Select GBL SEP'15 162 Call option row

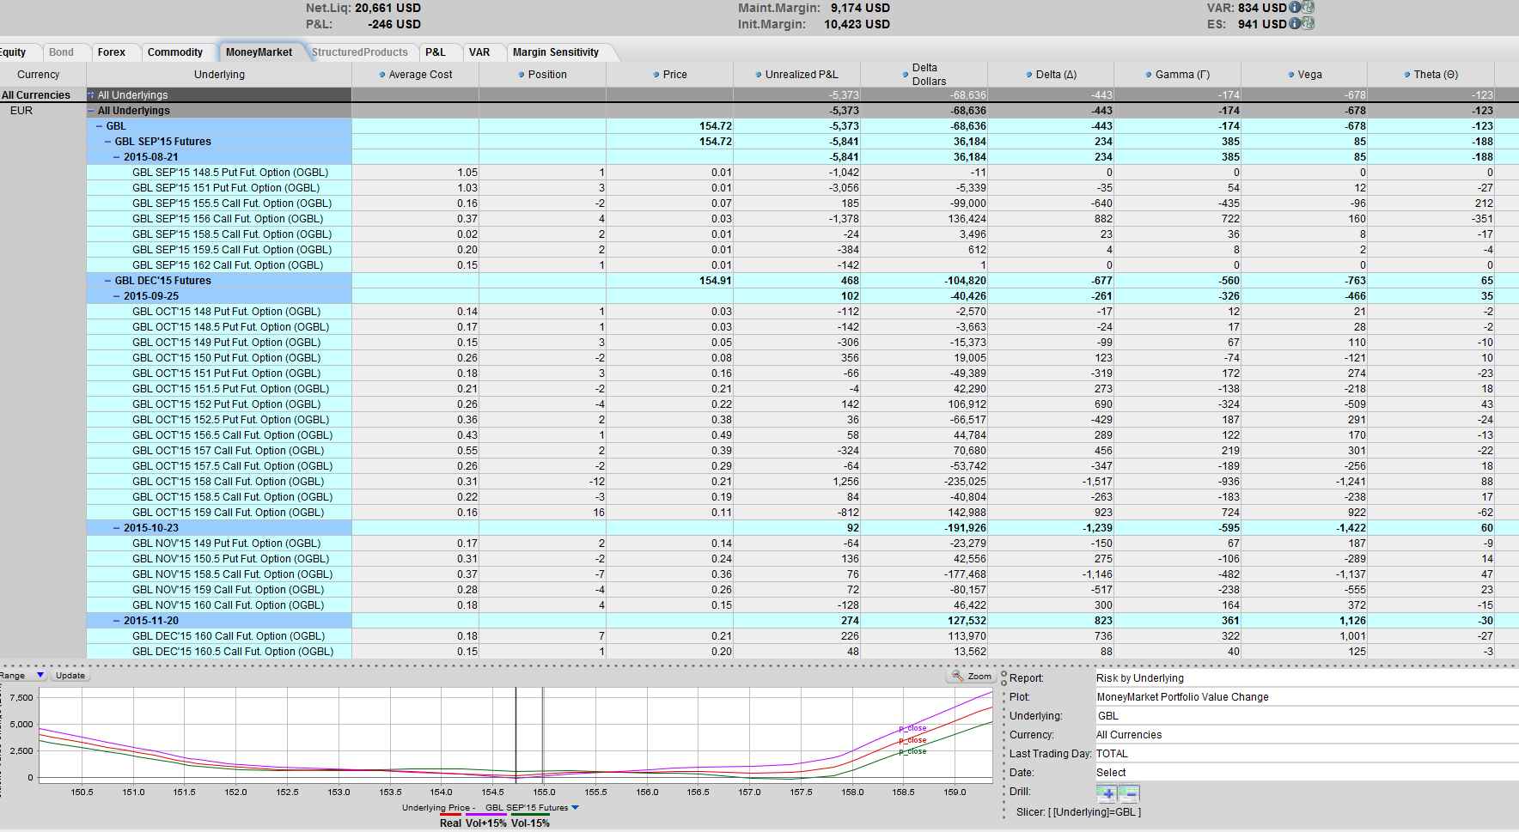(x=802, y=265)
